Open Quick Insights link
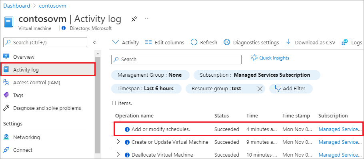The height and width of the screenshot is (159, 364). 274,58
